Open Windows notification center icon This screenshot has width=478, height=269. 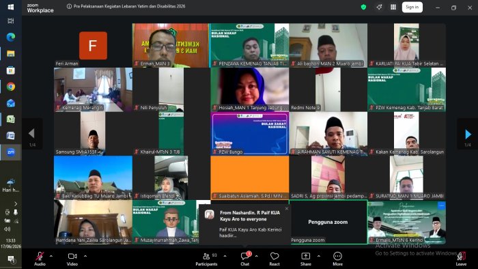11,259
